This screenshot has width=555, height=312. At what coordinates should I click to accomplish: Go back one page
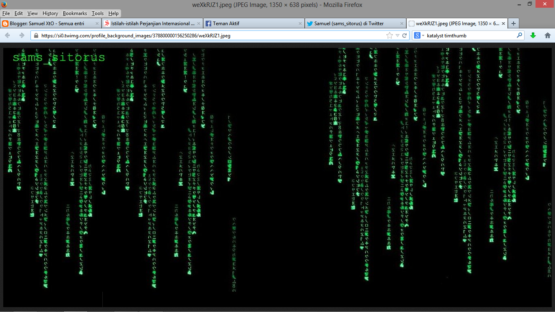7,35
